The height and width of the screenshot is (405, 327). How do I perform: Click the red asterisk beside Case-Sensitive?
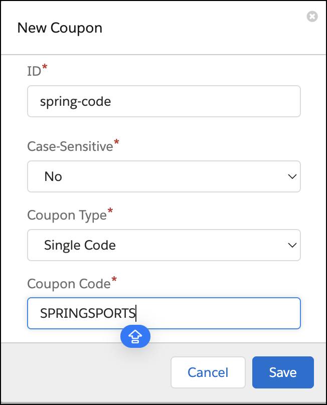pyautogui.click(x=117, y=144)
